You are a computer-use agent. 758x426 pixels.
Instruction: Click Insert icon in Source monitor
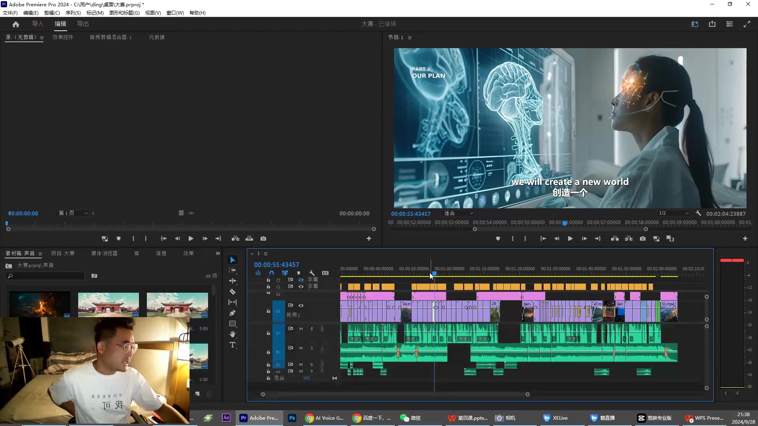coord(235,239)
